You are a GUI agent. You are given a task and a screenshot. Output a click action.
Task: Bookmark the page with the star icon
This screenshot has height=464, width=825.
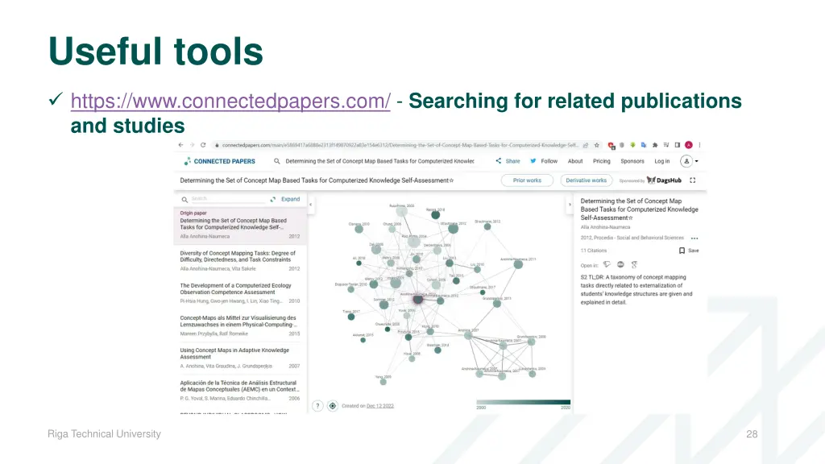[x=597, y=145]
